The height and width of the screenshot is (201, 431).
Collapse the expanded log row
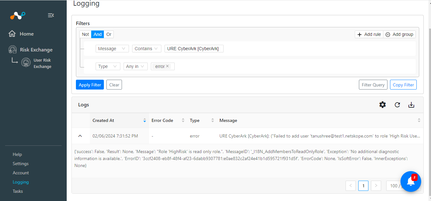tap(80, 136)
